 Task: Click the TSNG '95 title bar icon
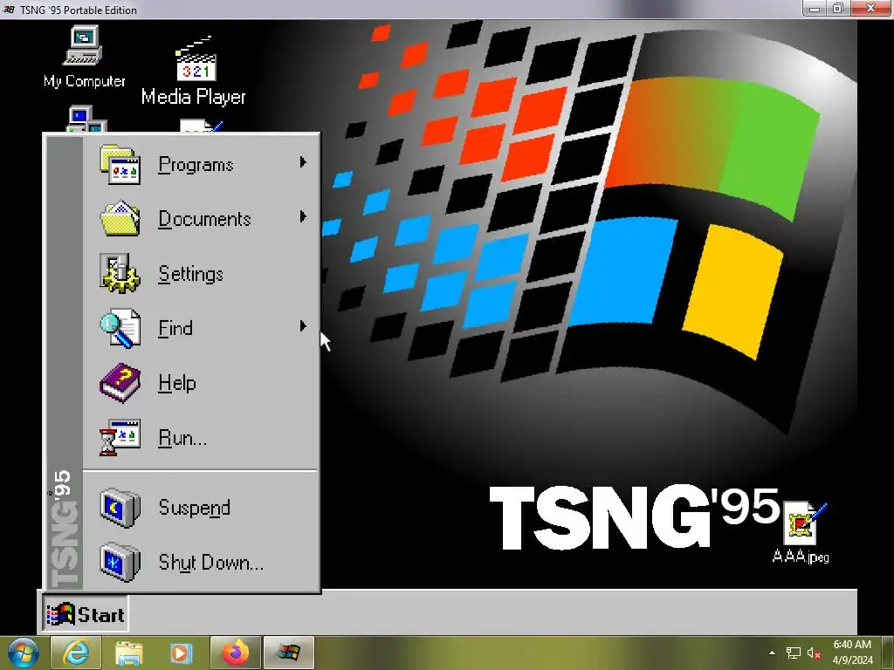tap(9, 10)
